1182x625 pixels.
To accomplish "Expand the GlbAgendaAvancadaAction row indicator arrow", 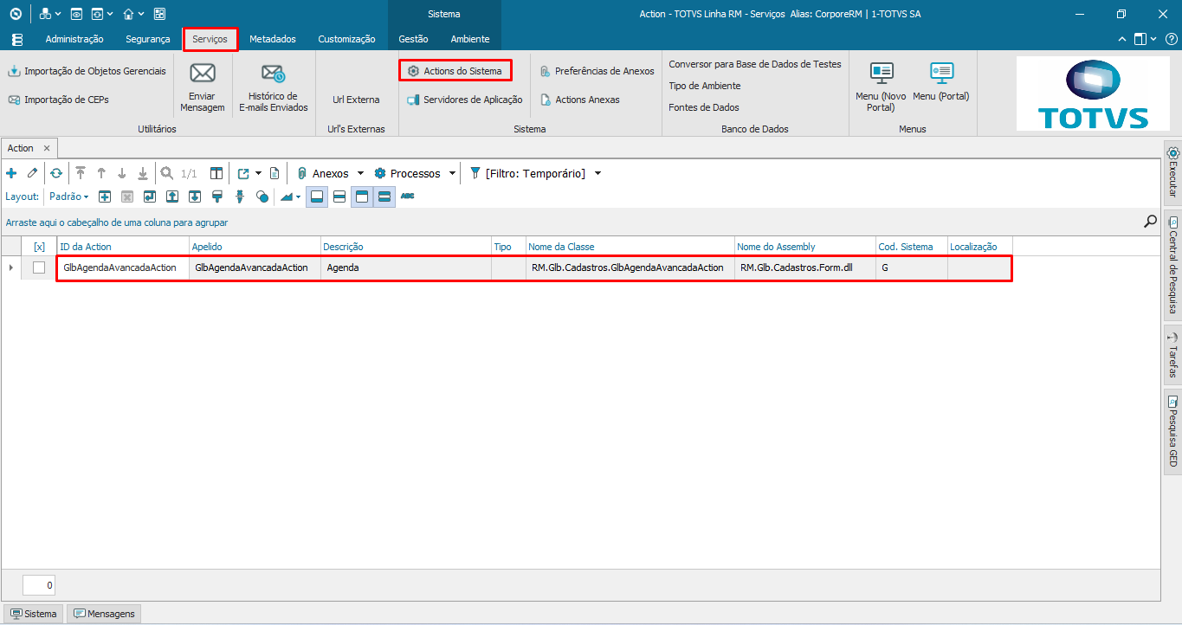I will pos(10,267).
